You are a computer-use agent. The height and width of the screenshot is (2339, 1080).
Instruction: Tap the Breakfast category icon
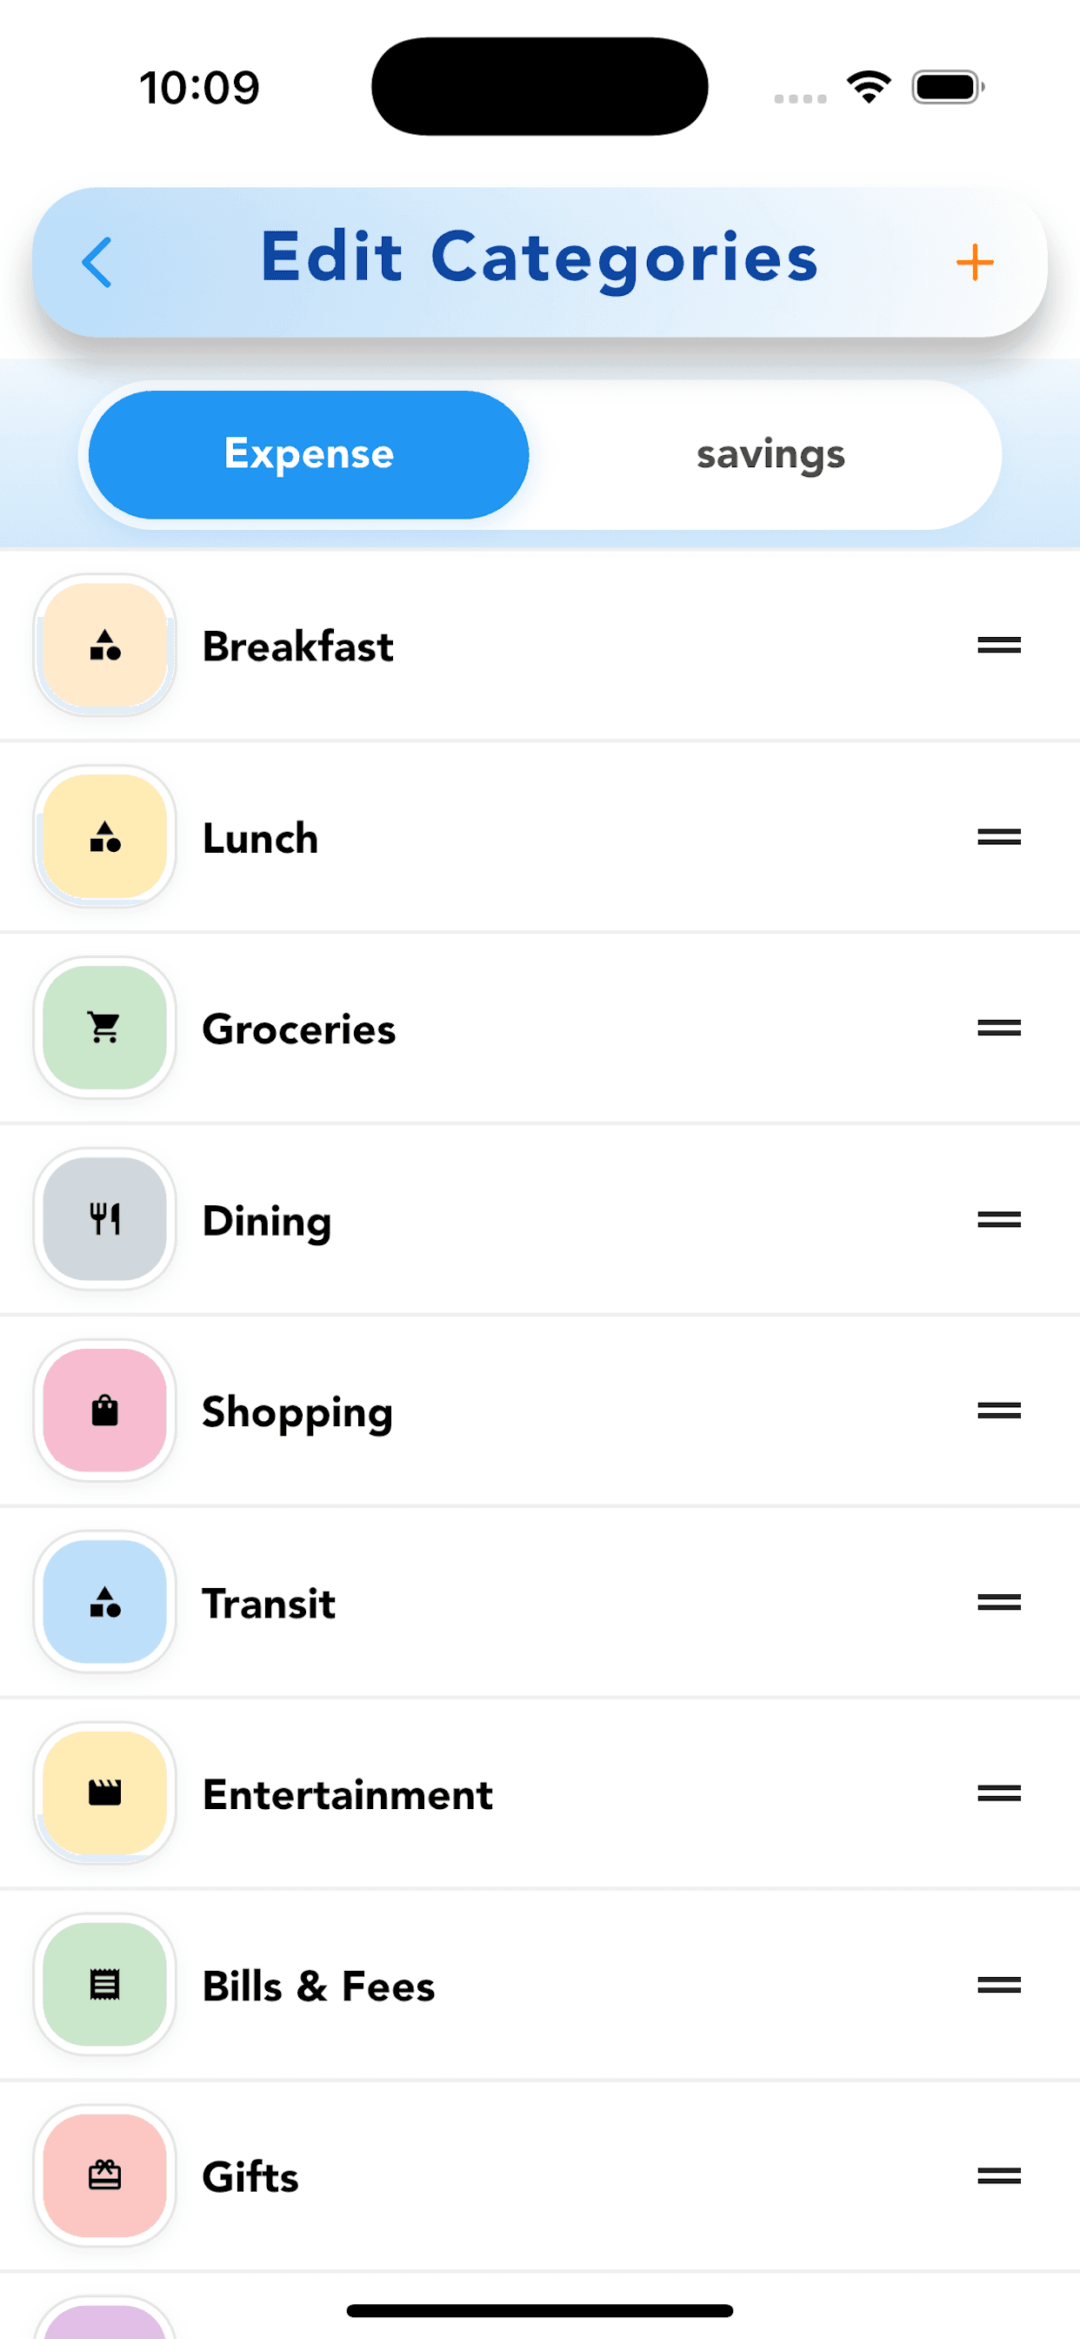click(105, 646)
